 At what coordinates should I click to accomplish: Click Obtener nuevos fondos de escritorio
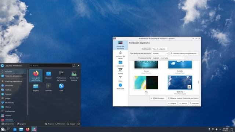(183, 98)
